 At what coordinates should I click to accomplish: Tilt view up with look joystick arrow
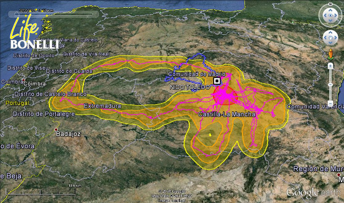point(330,10)
